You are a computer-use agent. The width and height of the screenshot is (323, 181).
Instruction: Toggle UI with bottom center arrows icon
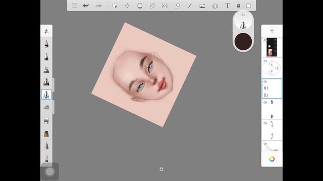pos(161,169)
